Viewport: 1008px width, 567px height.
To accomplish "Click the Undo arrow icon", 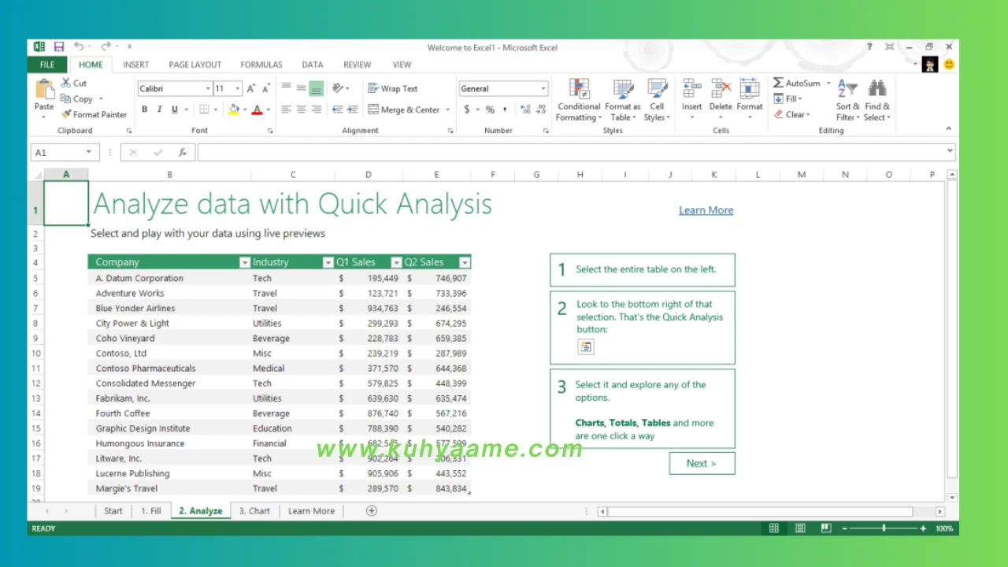I will coord(79,47).
